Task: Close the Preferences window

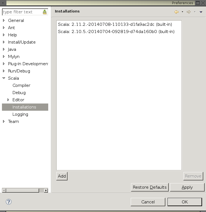Action: click(x=203, y=3)
